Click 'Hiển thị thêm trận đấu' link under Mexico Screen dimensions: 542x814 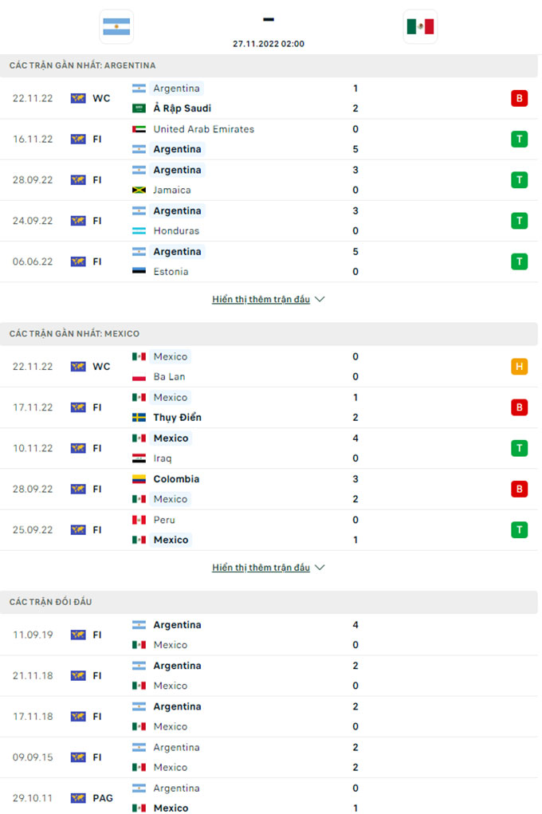(261, 568)
